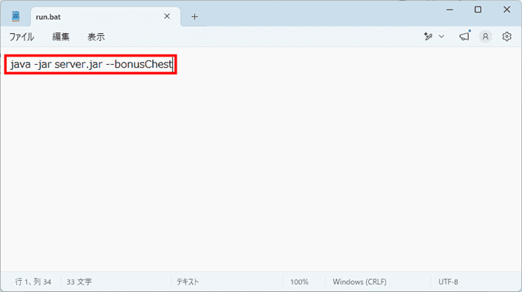Screen dimensions: 522x292
Task: Click in the text line java -jar server.jar
Action: (x=90, y=64)
